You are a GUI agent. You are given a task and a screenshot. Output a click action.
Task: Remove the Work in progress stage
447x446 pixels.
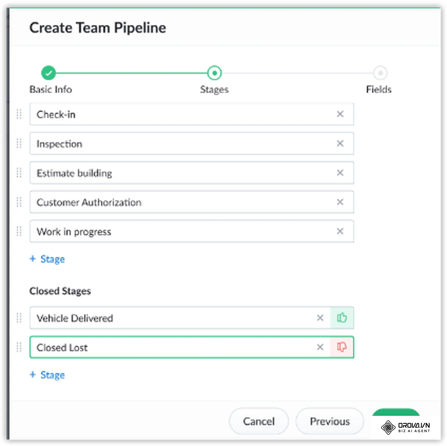(x=340, y=231)
